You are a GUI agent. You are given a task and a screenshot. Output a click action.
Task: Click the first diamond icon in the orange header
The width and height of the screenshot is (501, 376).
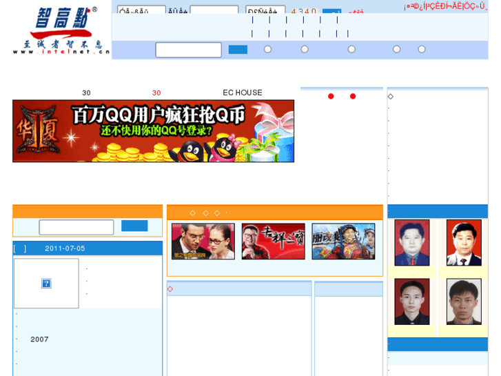[x=193, y=213]
